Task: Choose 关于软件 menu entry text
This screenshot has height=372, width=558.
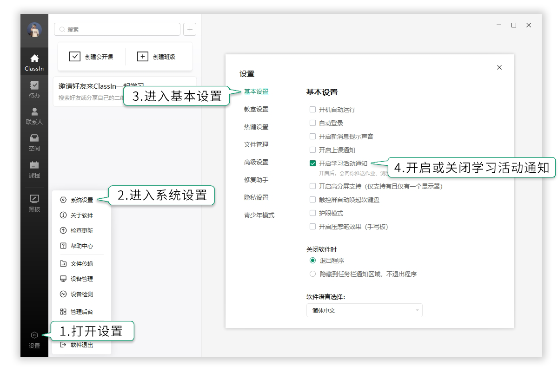Action: (82, 215)
